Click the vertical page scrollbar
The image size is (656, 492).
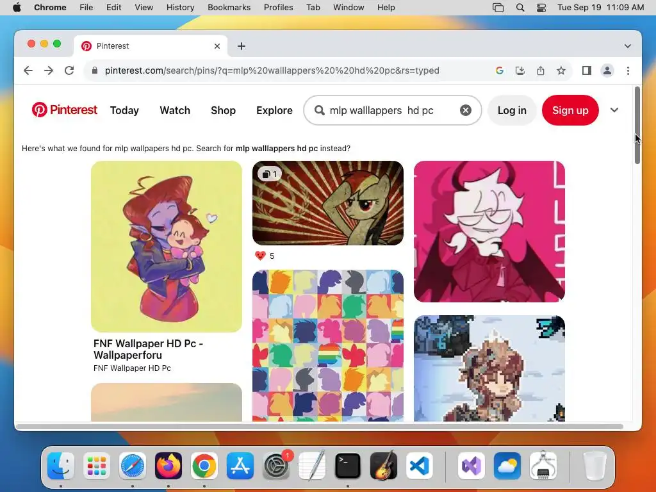(x=637, y=125)
